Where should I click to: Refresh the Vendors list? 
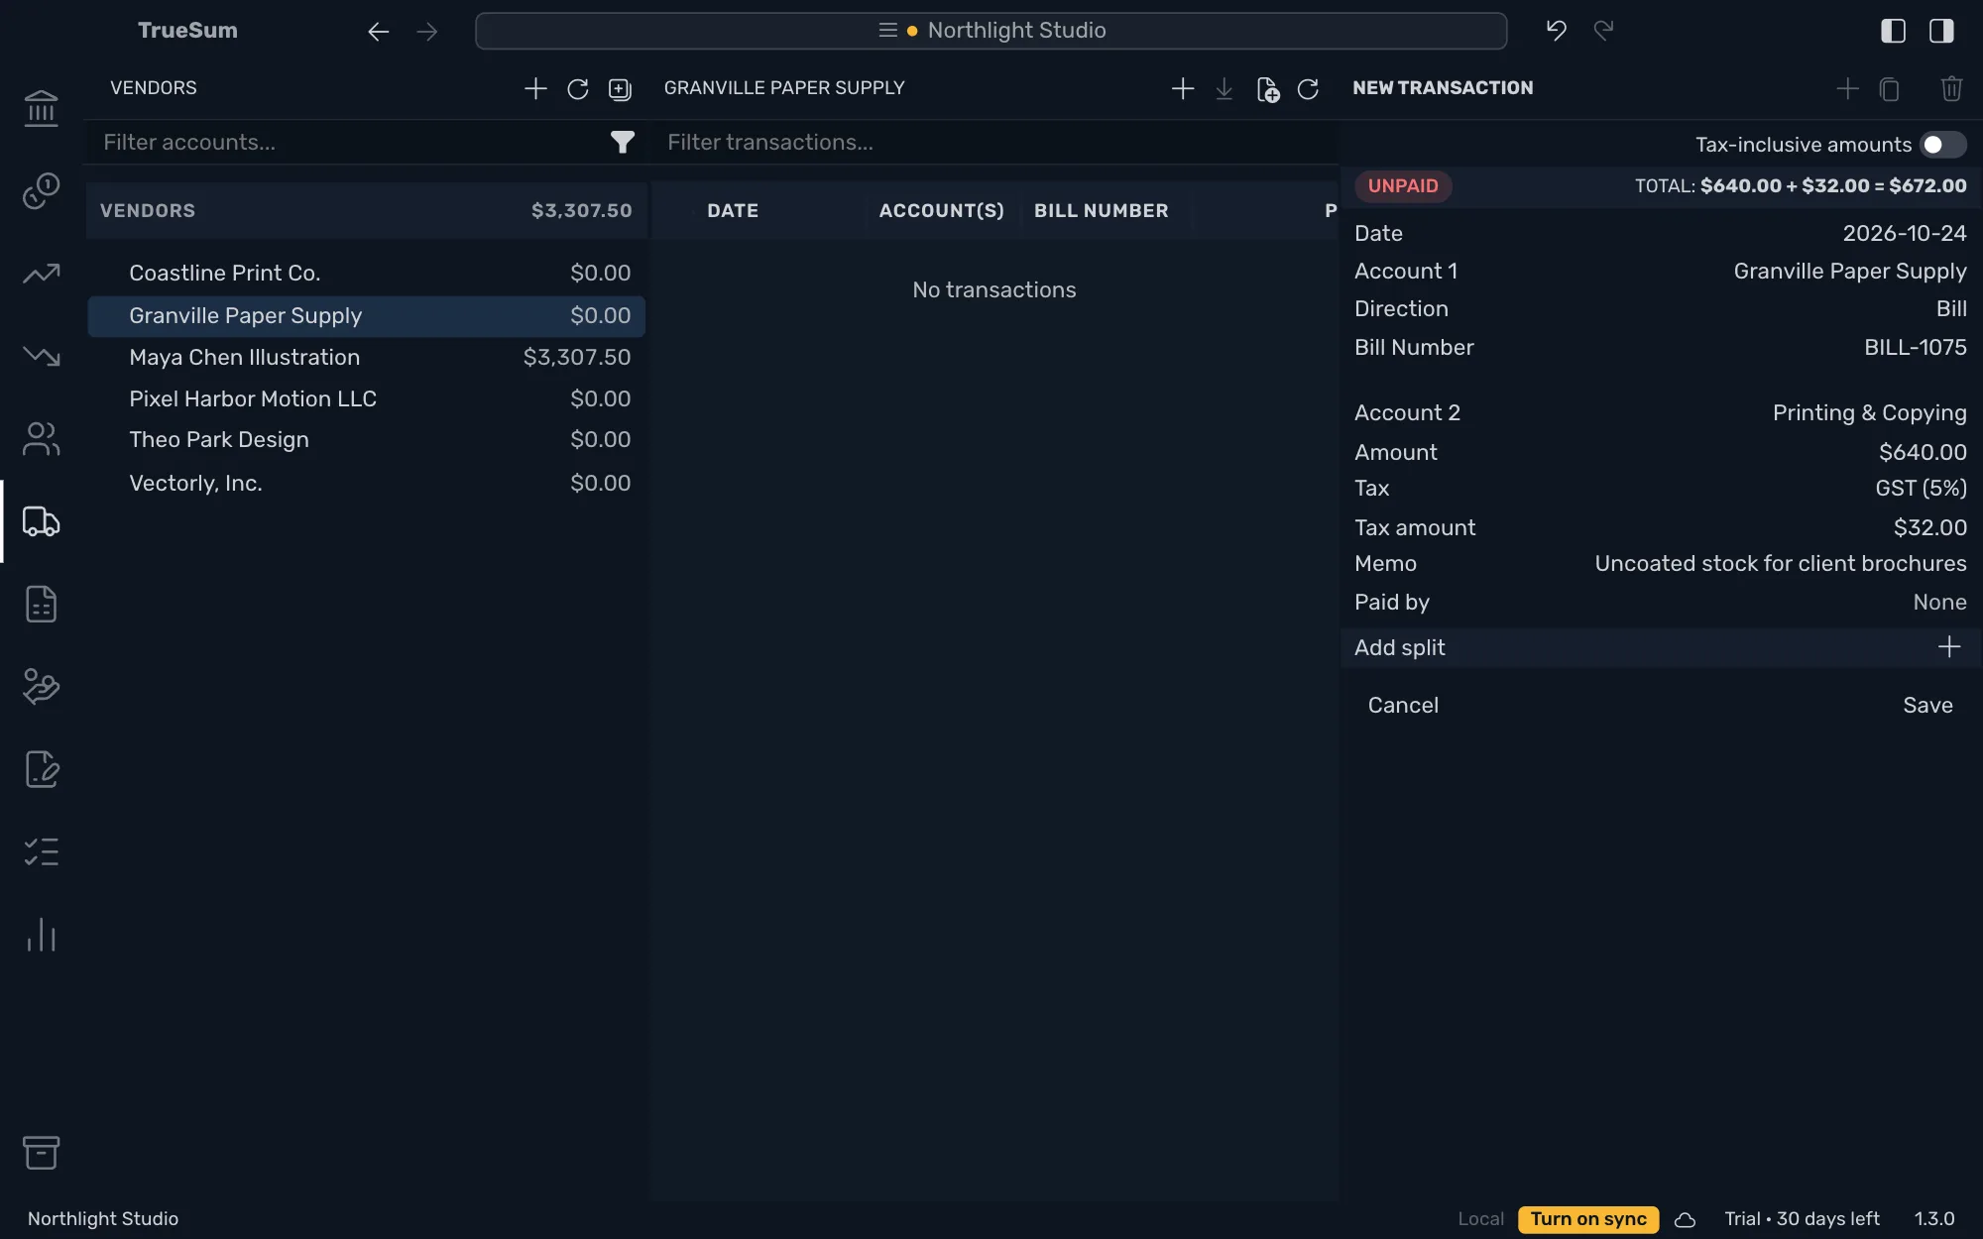(x=578, y=89)
